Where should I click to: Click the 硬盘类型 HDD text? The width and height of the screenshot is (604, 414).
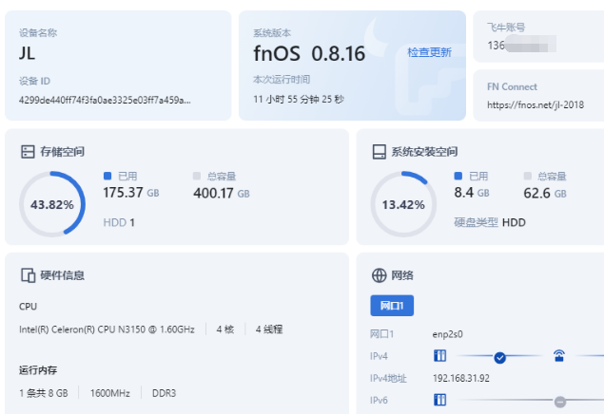[x=490, y=222]
